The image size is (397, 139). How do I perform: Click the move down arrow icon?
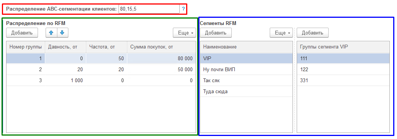[x=63, y=33]
